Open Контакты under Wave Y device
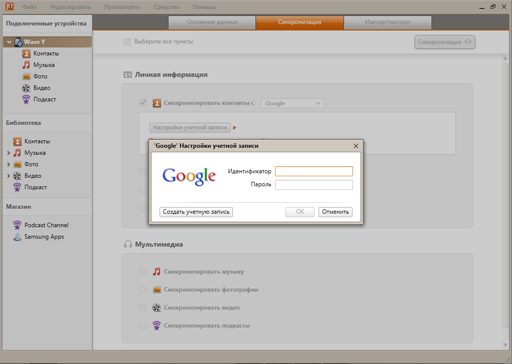 (x=46, y=53)
